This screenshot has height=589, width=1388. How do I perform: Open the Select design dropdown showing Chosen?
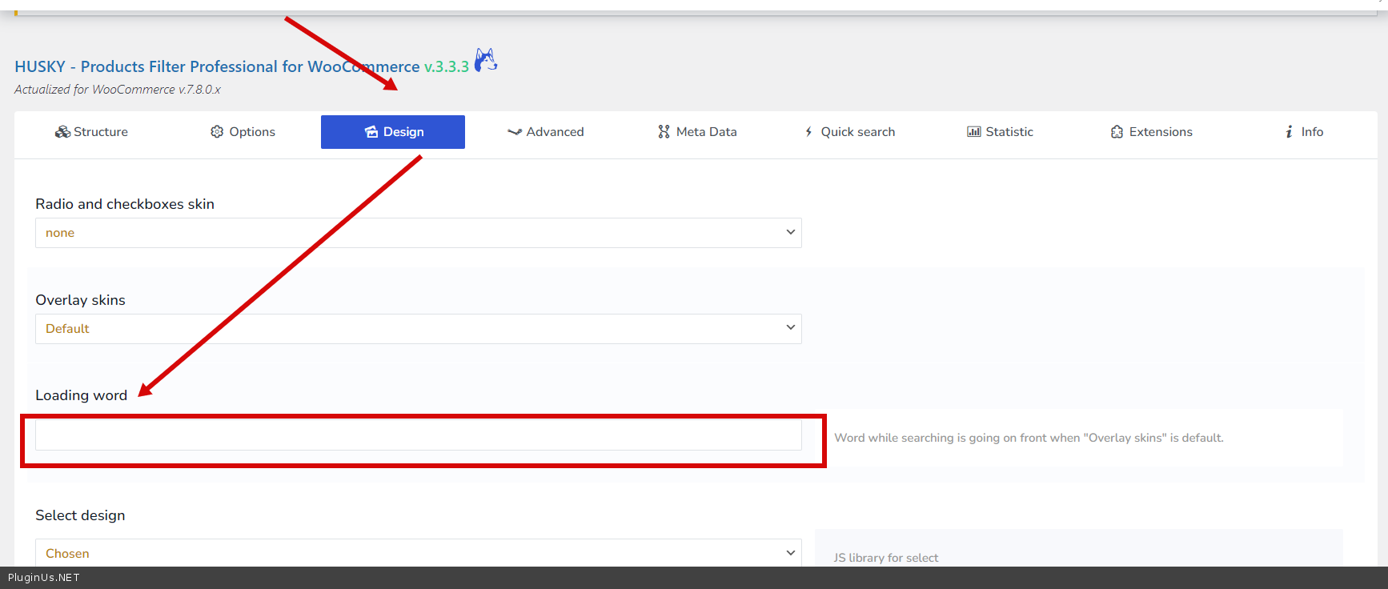[418, 553]
